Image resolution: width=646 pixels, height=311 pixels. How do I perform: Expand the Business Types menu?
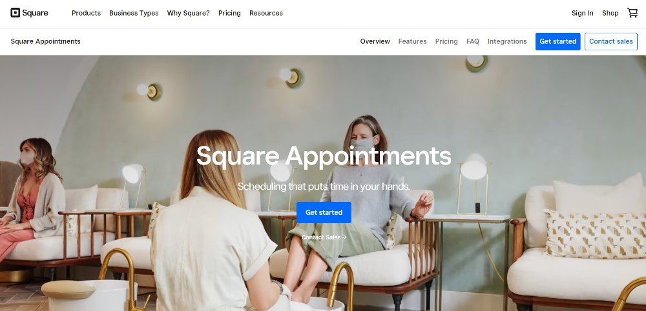tap(134, 13)
